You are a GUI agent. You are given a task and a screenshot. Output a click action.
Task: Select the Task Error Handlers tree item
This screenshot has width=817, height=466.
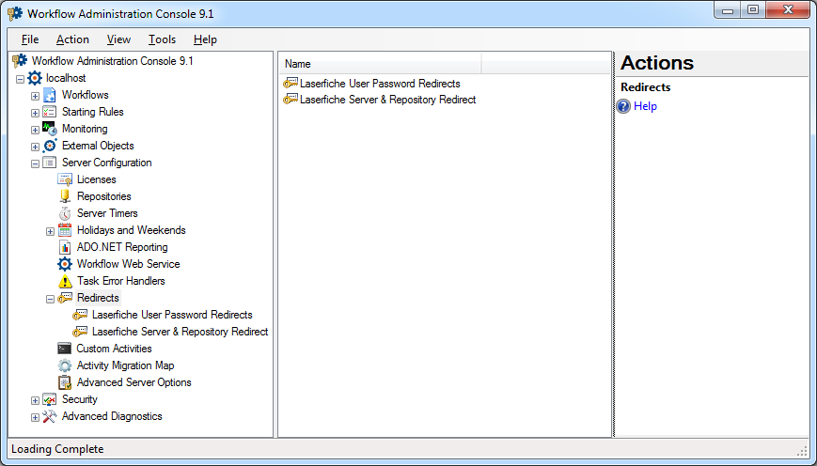click(x=121, y=281)
